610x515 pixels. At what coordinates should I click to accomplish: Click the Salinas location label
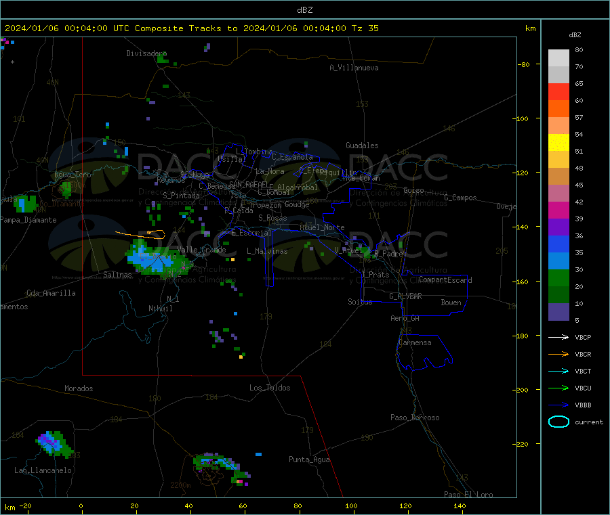(117, 275)
